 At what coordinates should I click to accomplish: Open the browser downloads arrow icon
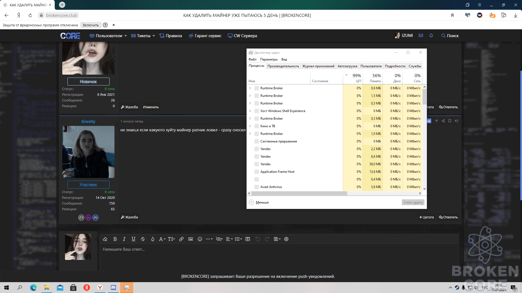click(x=515, y=15)
